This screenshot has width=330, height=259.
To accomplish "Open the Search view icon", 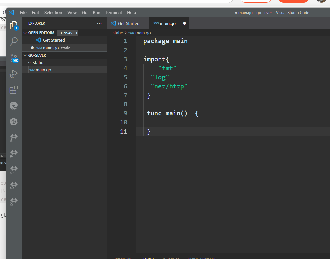I will tap(14, 41).
